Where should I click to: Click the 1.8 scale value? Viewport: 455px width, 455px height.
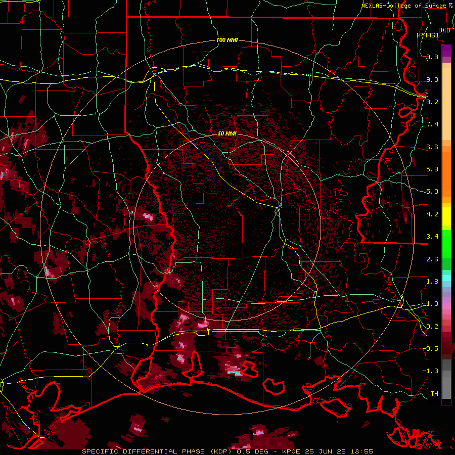tap(432, 282)
